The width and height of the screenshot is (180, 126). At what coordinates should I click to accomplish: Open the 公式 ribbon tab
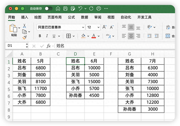(x=71, y=17)
